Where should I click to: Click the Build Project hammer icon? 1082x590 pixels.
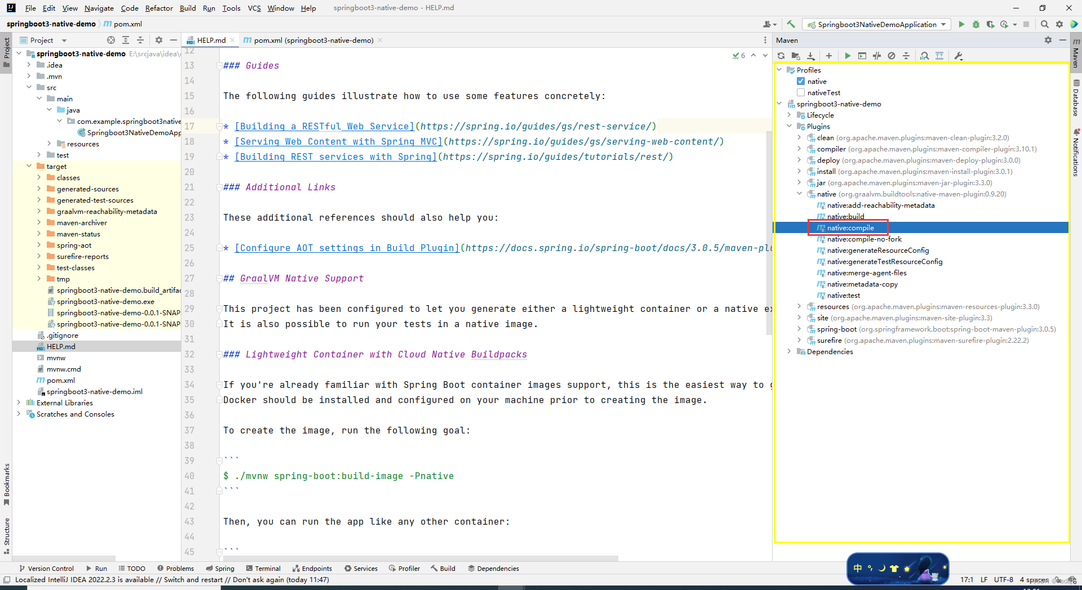click(x=791, y=24)
